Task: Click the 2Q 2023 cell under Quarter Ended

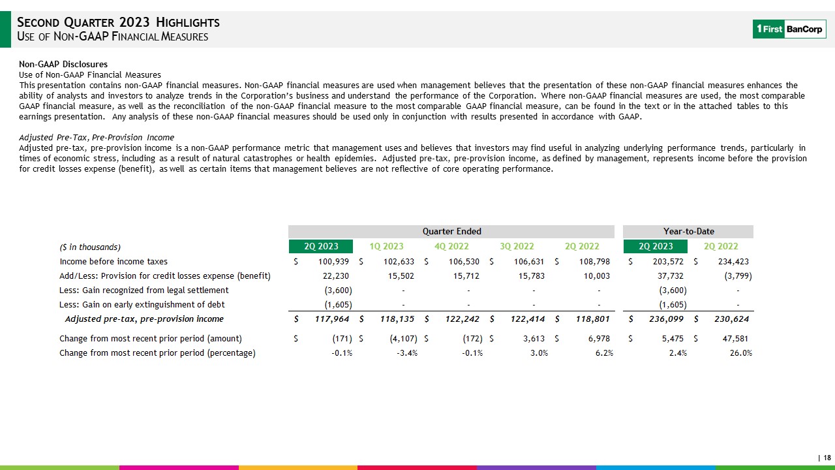Action: pos(321,247)
